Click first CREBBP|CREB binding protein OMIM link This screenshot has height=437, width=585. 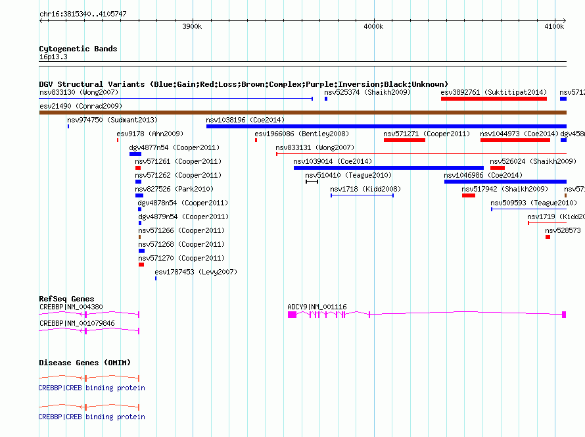(92, 388)
